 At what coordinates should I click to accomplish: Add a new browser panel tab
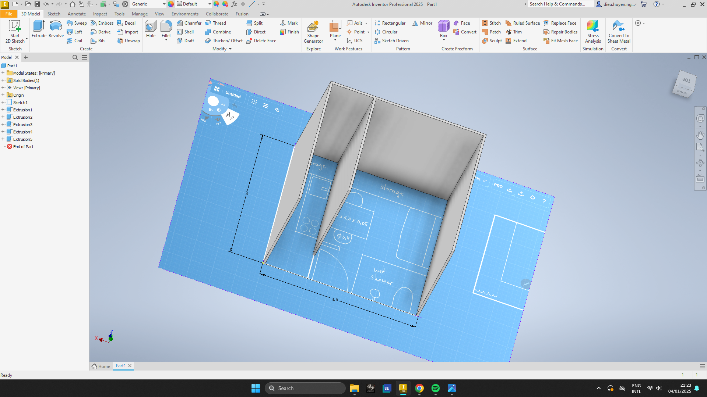pos(26,57)
